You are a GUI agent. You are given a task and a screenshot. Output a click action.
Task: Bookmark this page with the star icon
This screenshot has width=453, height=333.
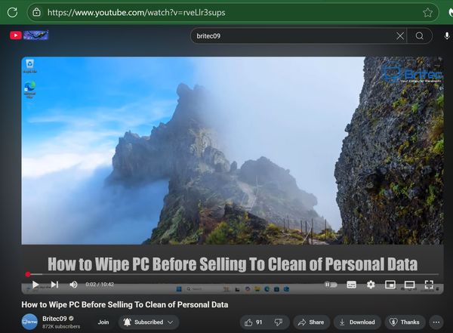pos(427,12)
